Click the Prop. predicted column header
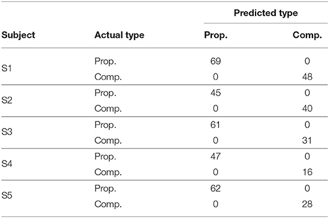Image resolution: width=329 pixels, height=218 pixels. [x=216, y=36]
